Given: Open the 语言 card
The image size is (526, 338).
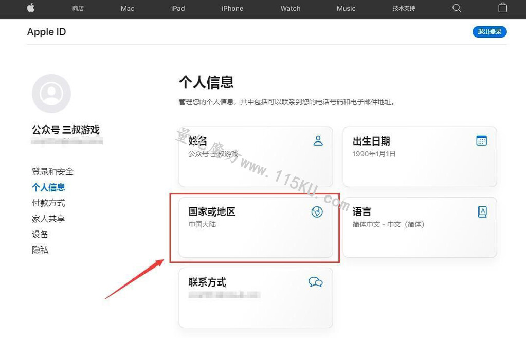Looking at the screenshot, I should click(420, 227).
